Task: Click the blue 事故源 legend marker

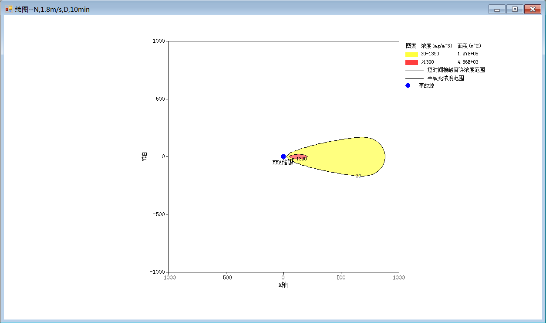Action: pos(408,86)
